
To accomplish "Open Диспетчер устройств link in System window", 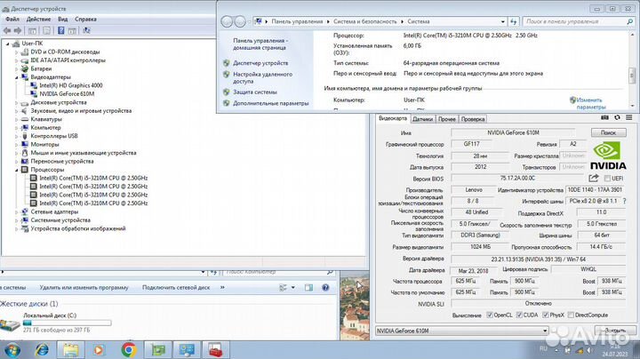I will 260,63.
